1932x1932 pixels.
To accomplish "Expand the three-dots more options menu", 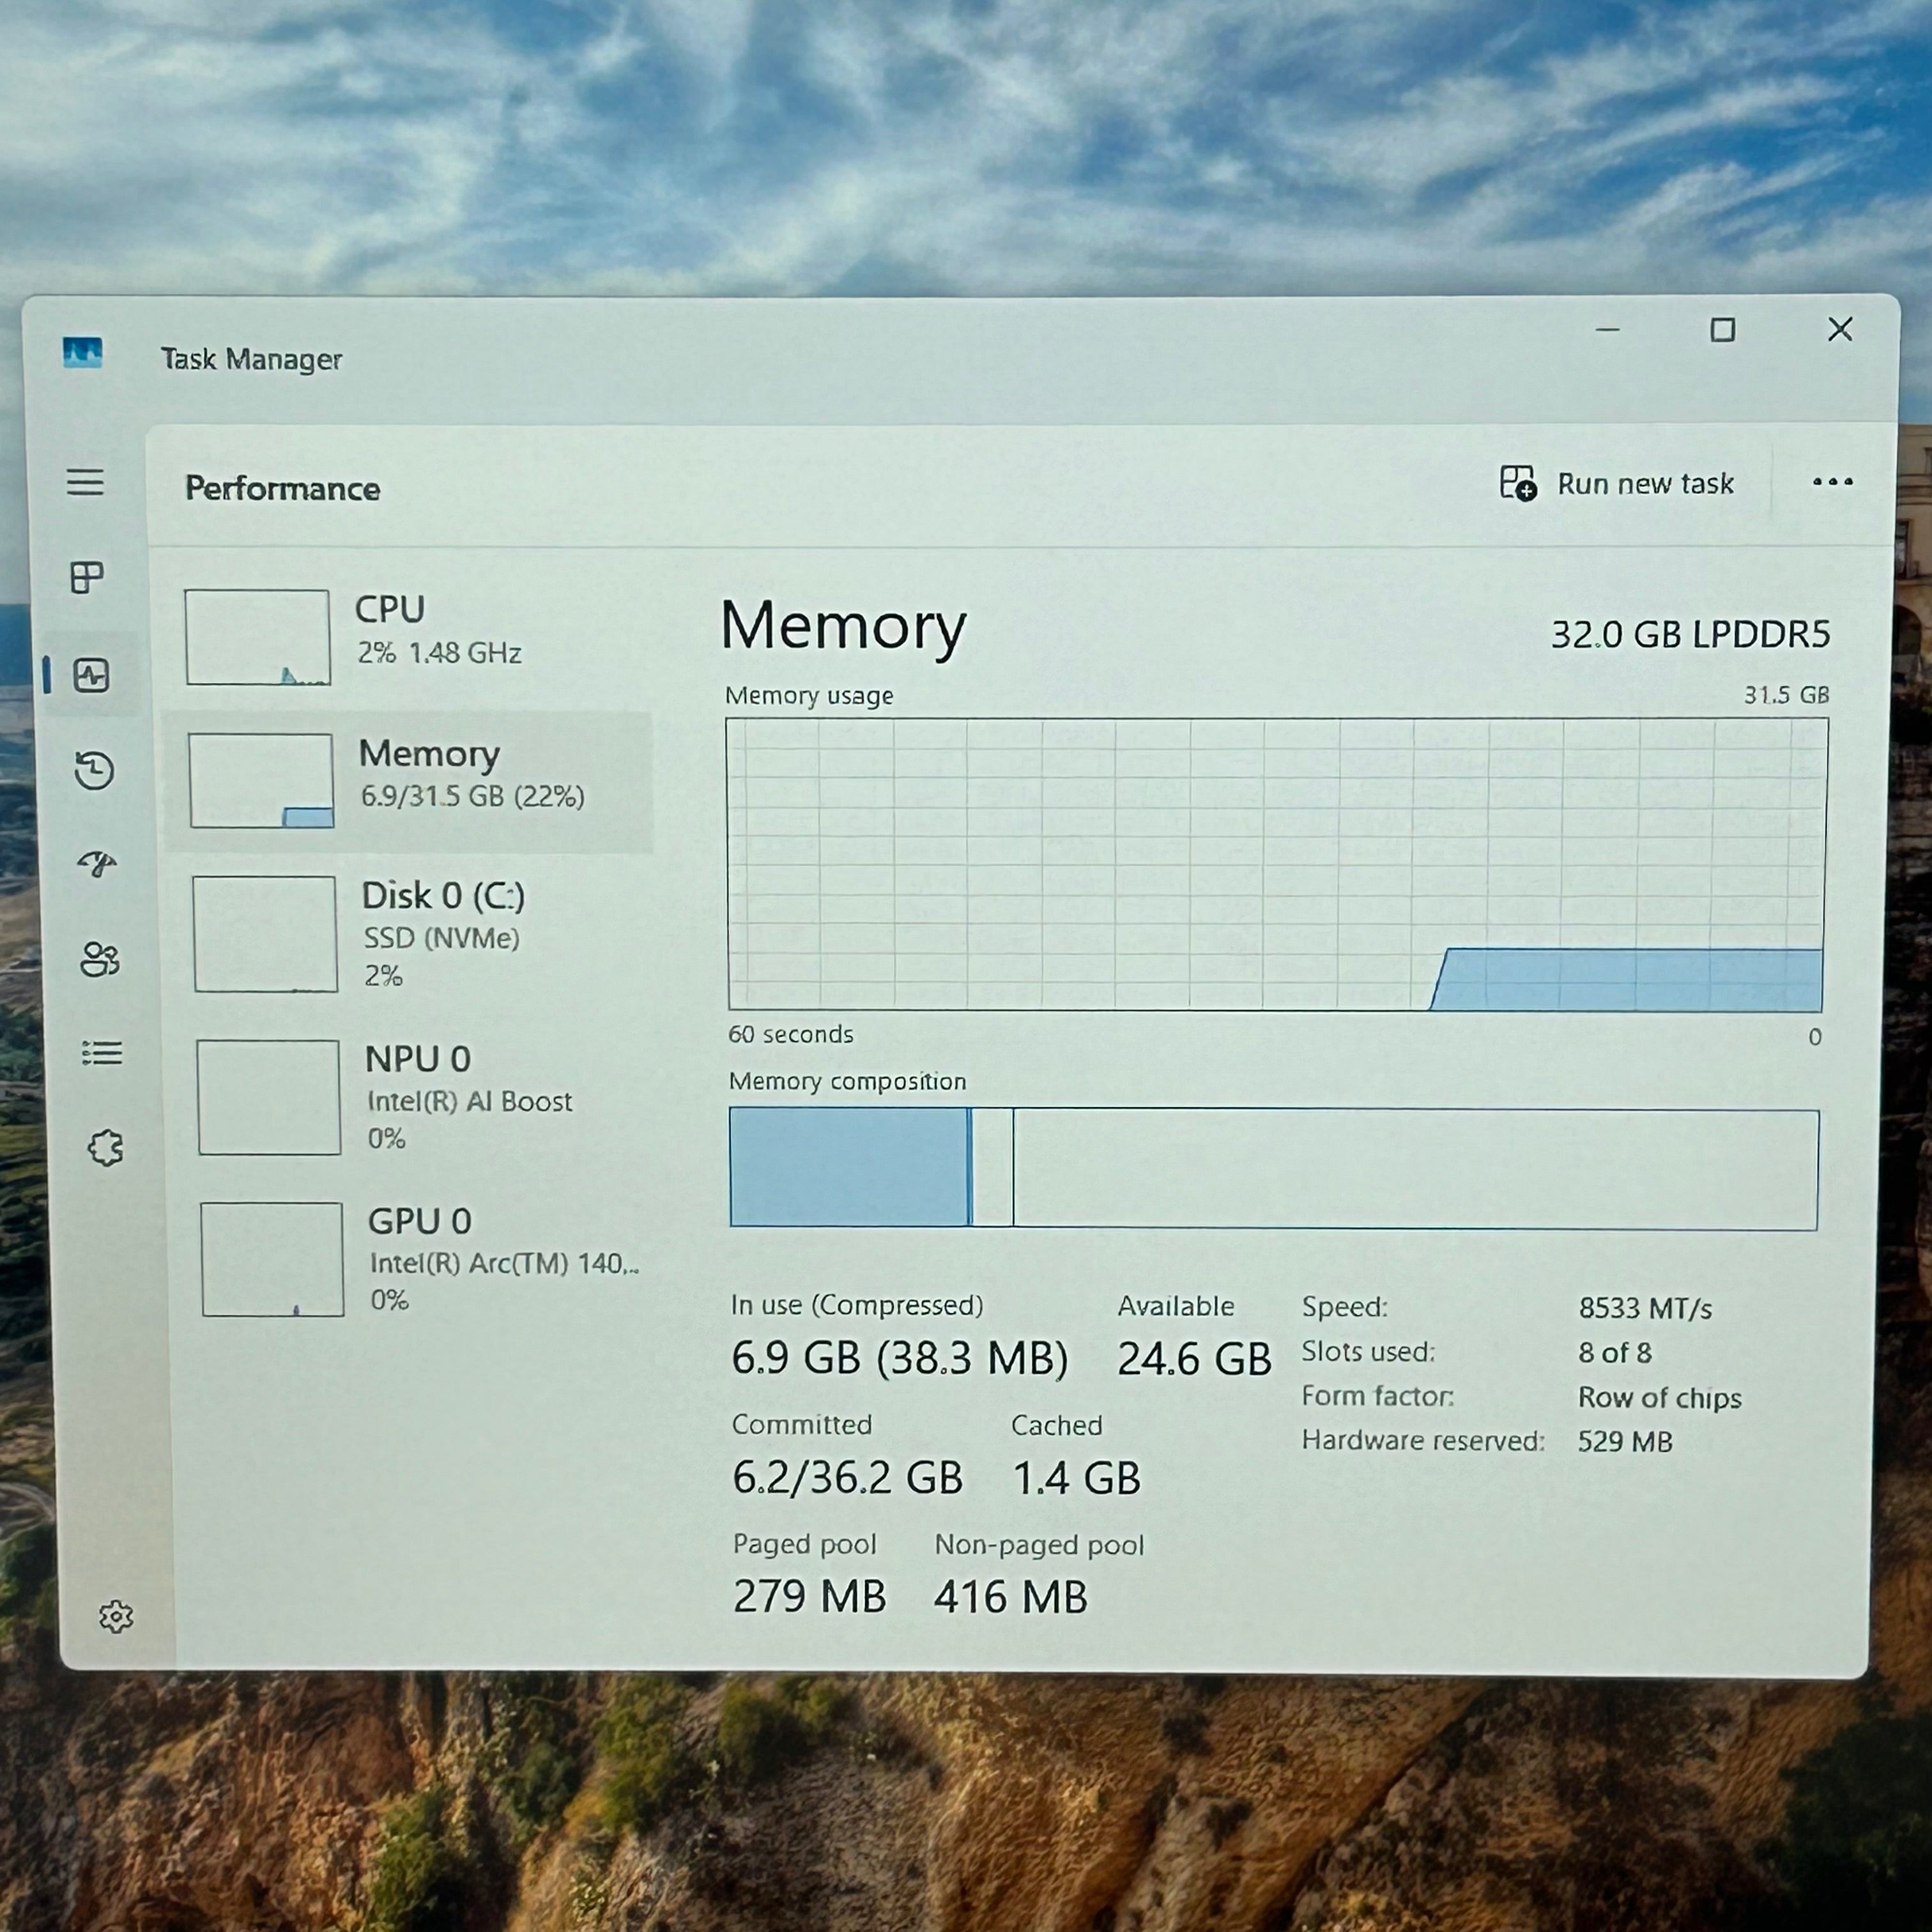I will point(1832,482).
